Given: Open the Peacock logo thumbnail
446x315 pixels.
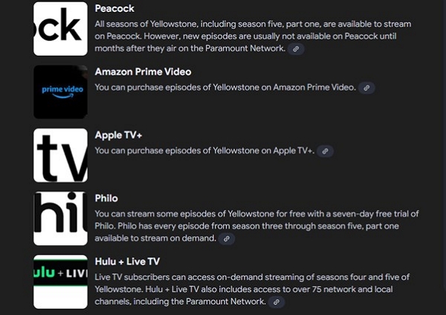Looking at the screenshot, I should click(61, 29).
